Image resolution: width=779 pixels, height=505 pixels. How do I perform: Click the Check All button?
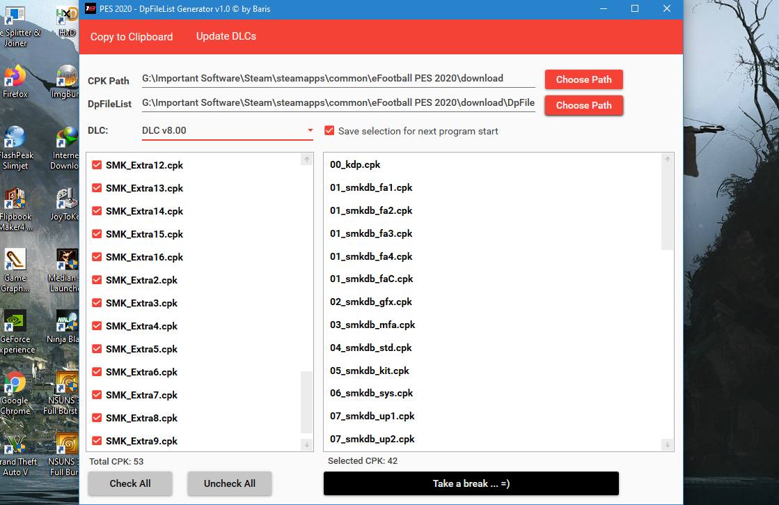click(x=130, y=483)
